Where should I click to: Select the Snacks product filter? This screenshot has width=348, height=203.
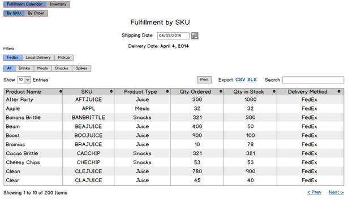coord(62,68)
